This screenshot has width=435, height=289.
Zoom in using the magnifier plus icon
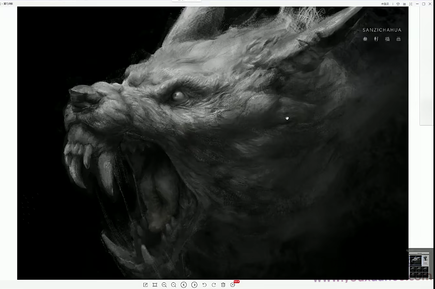(164, 285)
